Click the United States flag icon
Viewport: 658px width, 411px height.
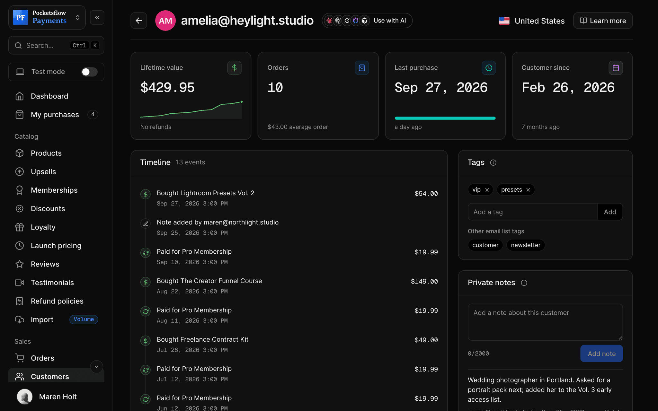(504, 21)
